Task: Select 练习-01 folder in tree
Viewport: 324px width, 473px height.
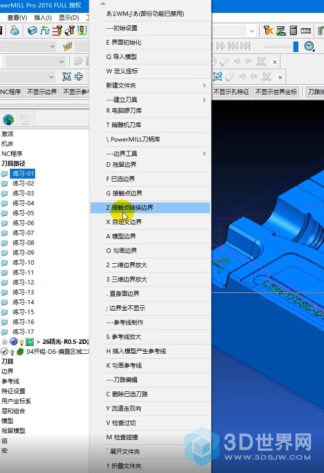Action: click(x=23, y=174)
